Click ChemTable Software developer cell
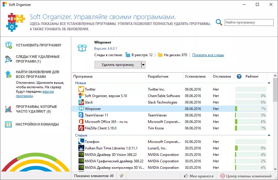This screenshot has height=180, width=278. 164,96
